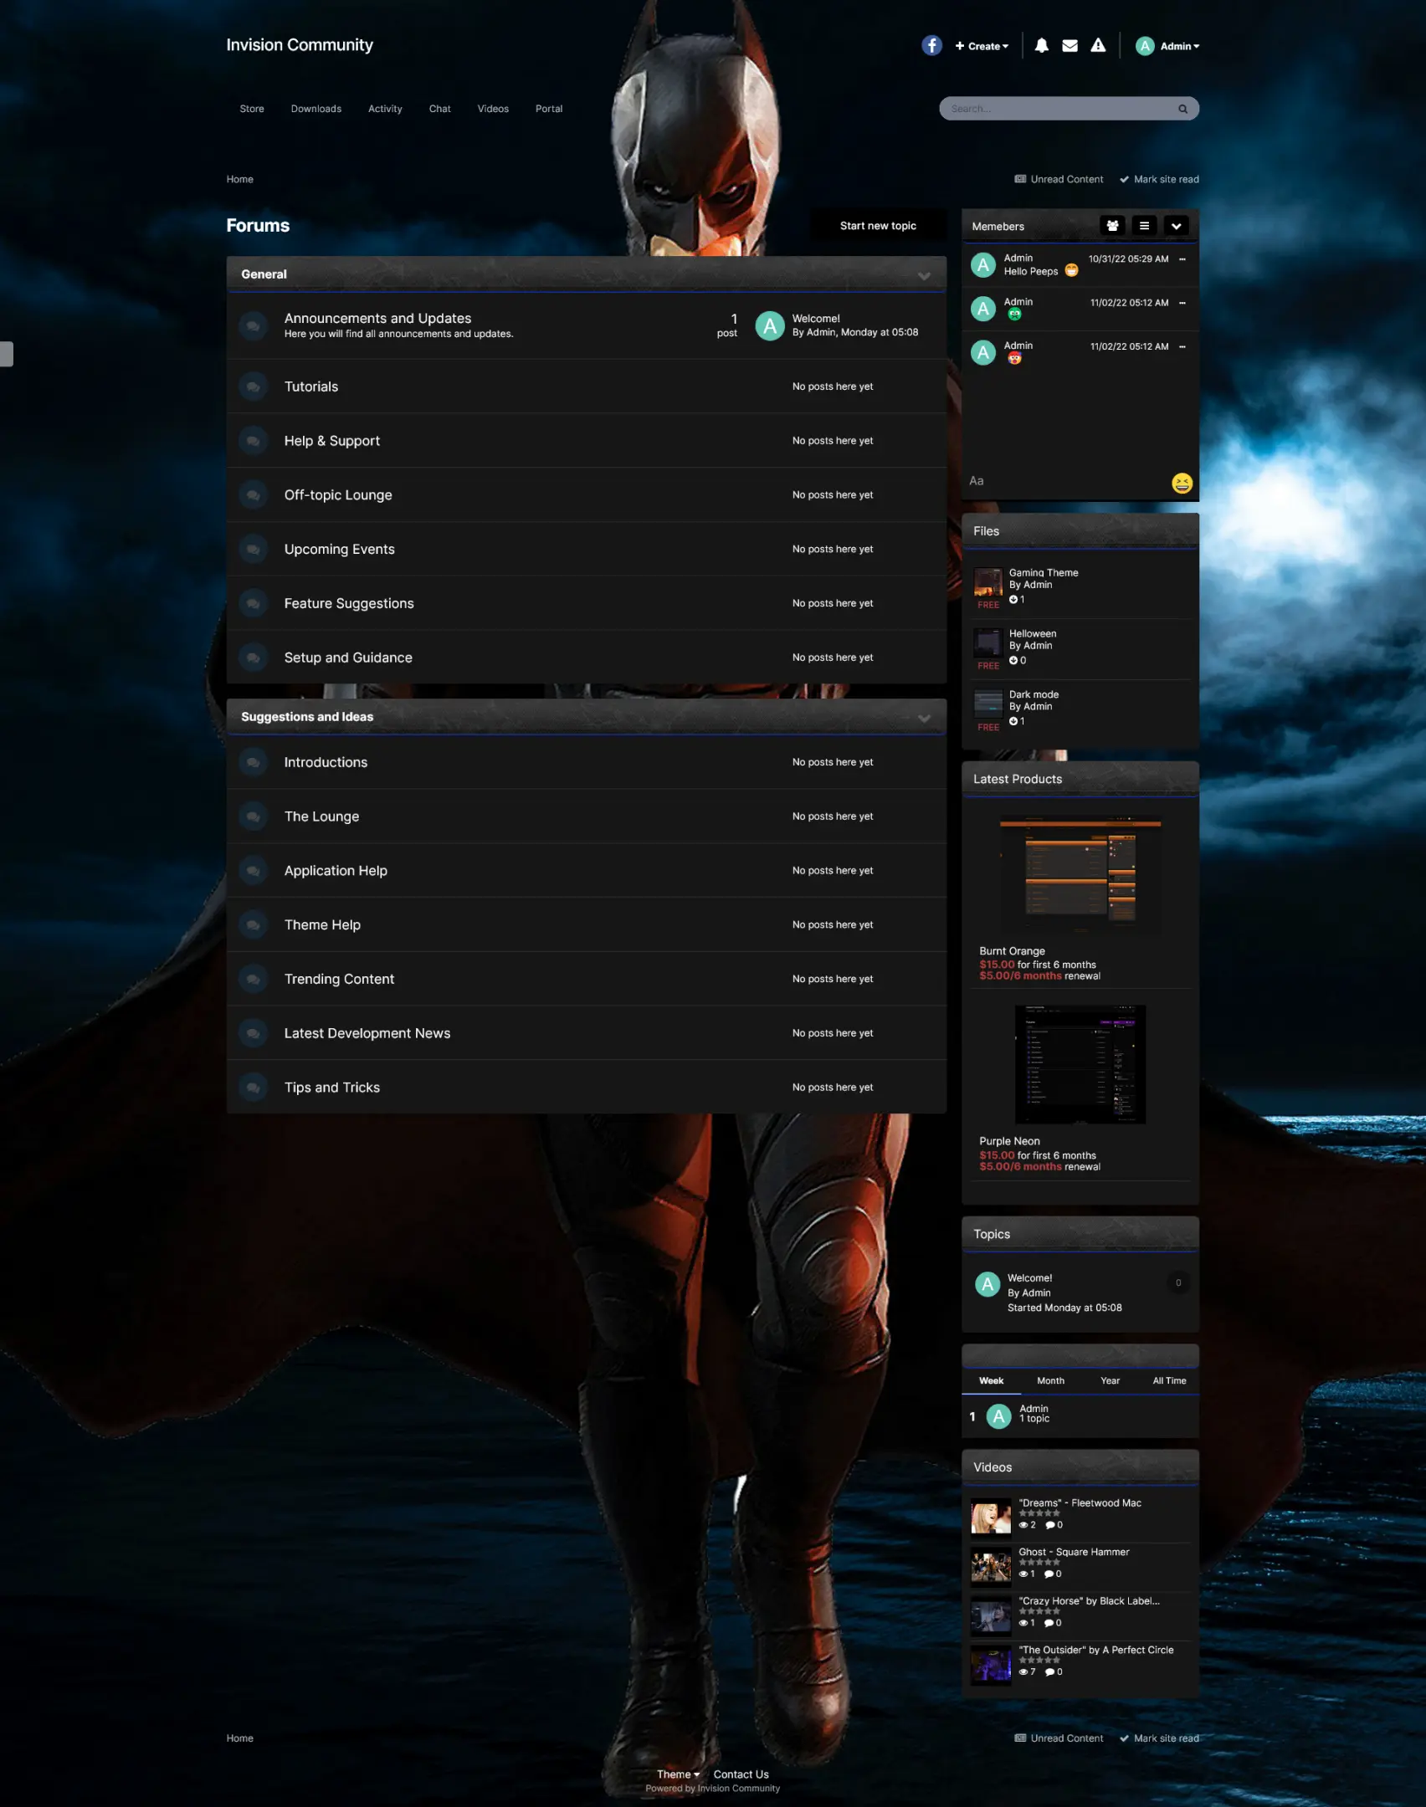Viewport: 1426px width, 1807px height.
Task: Collapse the Suggestions and Ideas category
Action: click(924, 718)
